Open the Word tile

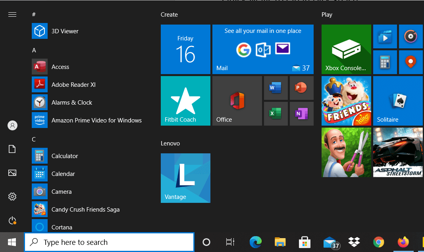coord(276,88)
